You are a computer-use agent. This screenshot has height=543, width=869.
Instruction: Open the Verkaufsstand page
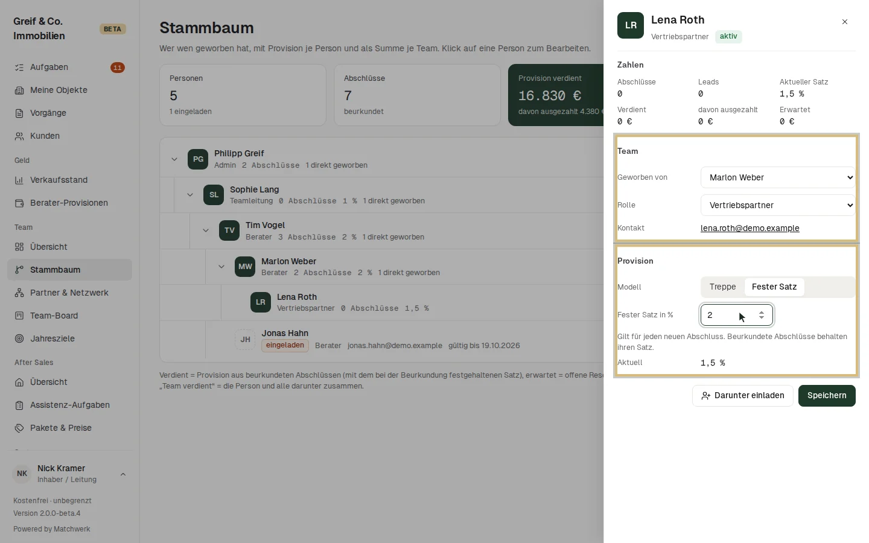69,180
